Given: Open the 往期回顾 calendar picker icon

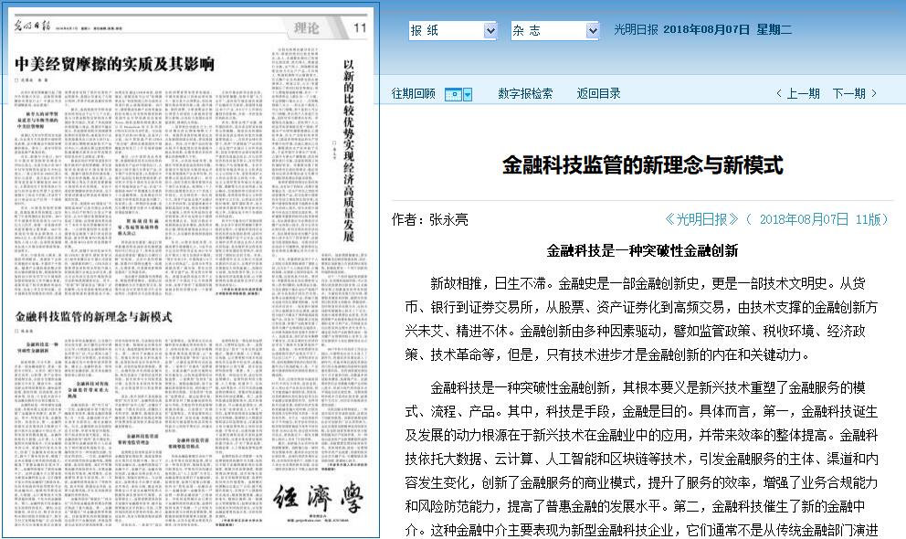Looking at the screenshot, I should tap(458, 94).
